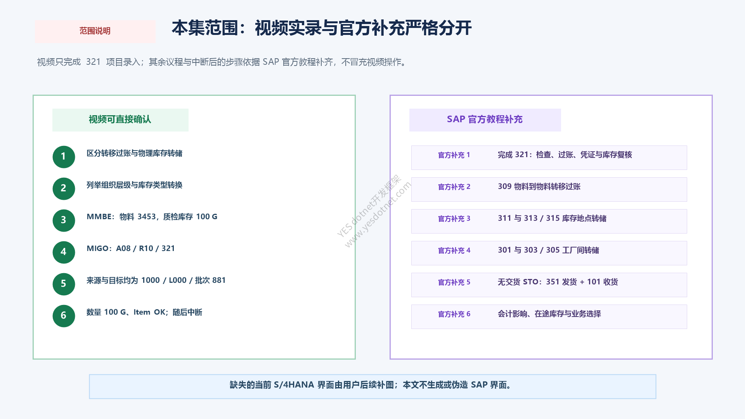Click the SAP 官方教程补充 header

(x=485, y=119)
